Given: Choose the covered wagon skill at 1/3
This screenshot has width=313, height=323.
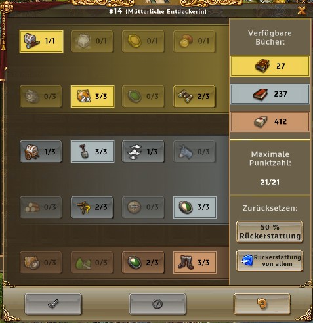Looking at the screenshot, I should [41, 152].
